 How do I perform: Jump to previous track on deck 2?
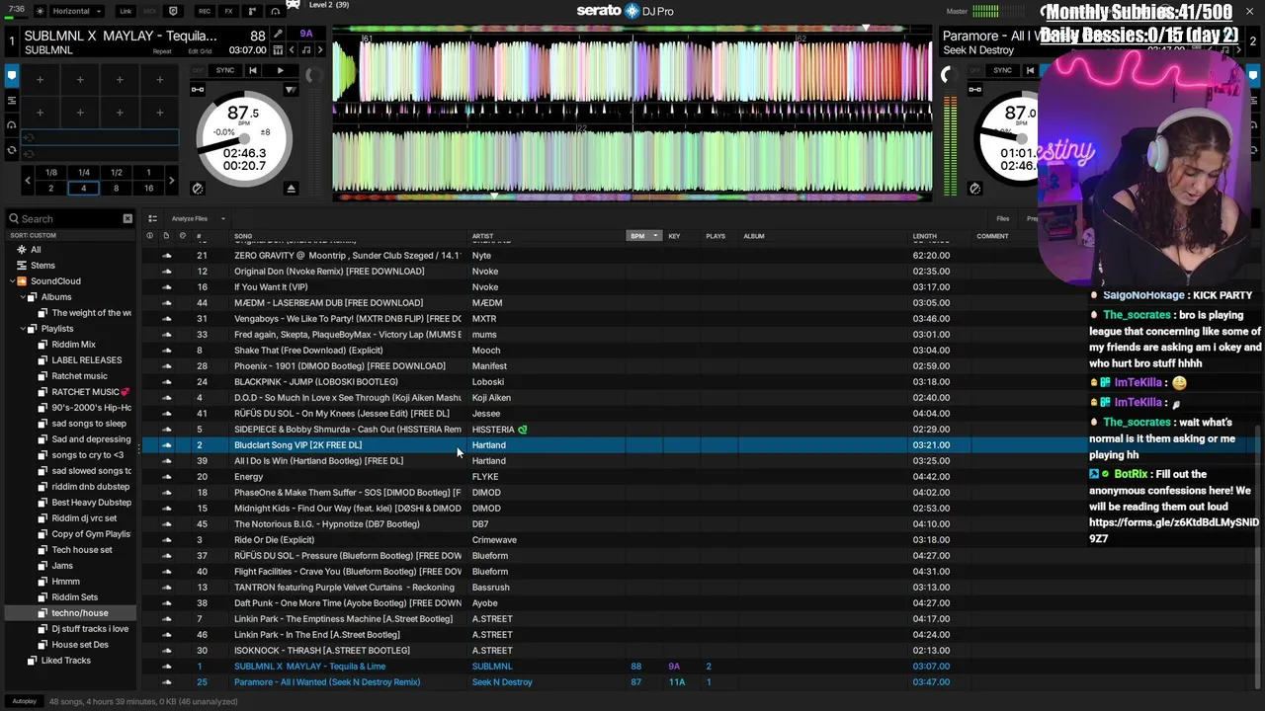(x=1030, y=70)
